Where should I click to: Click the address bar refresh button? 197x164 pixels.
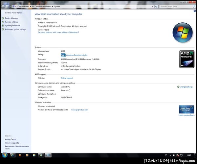coord(156,7)
